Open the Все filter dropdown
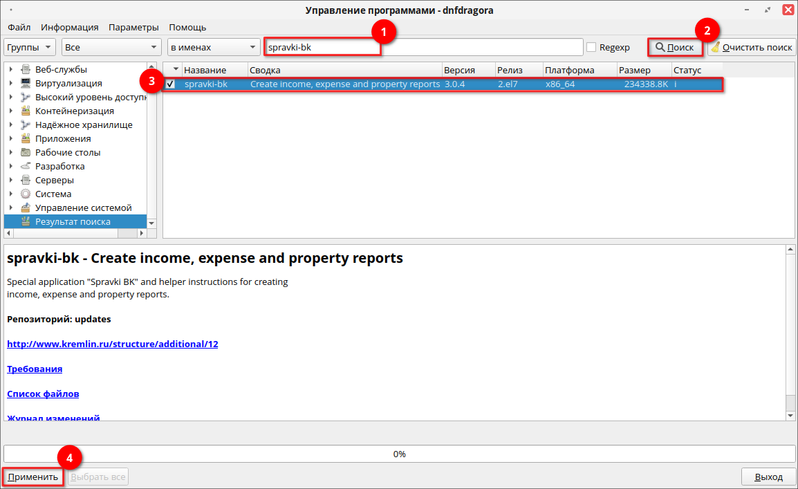The image size is (798, 489). coord(111,47)
